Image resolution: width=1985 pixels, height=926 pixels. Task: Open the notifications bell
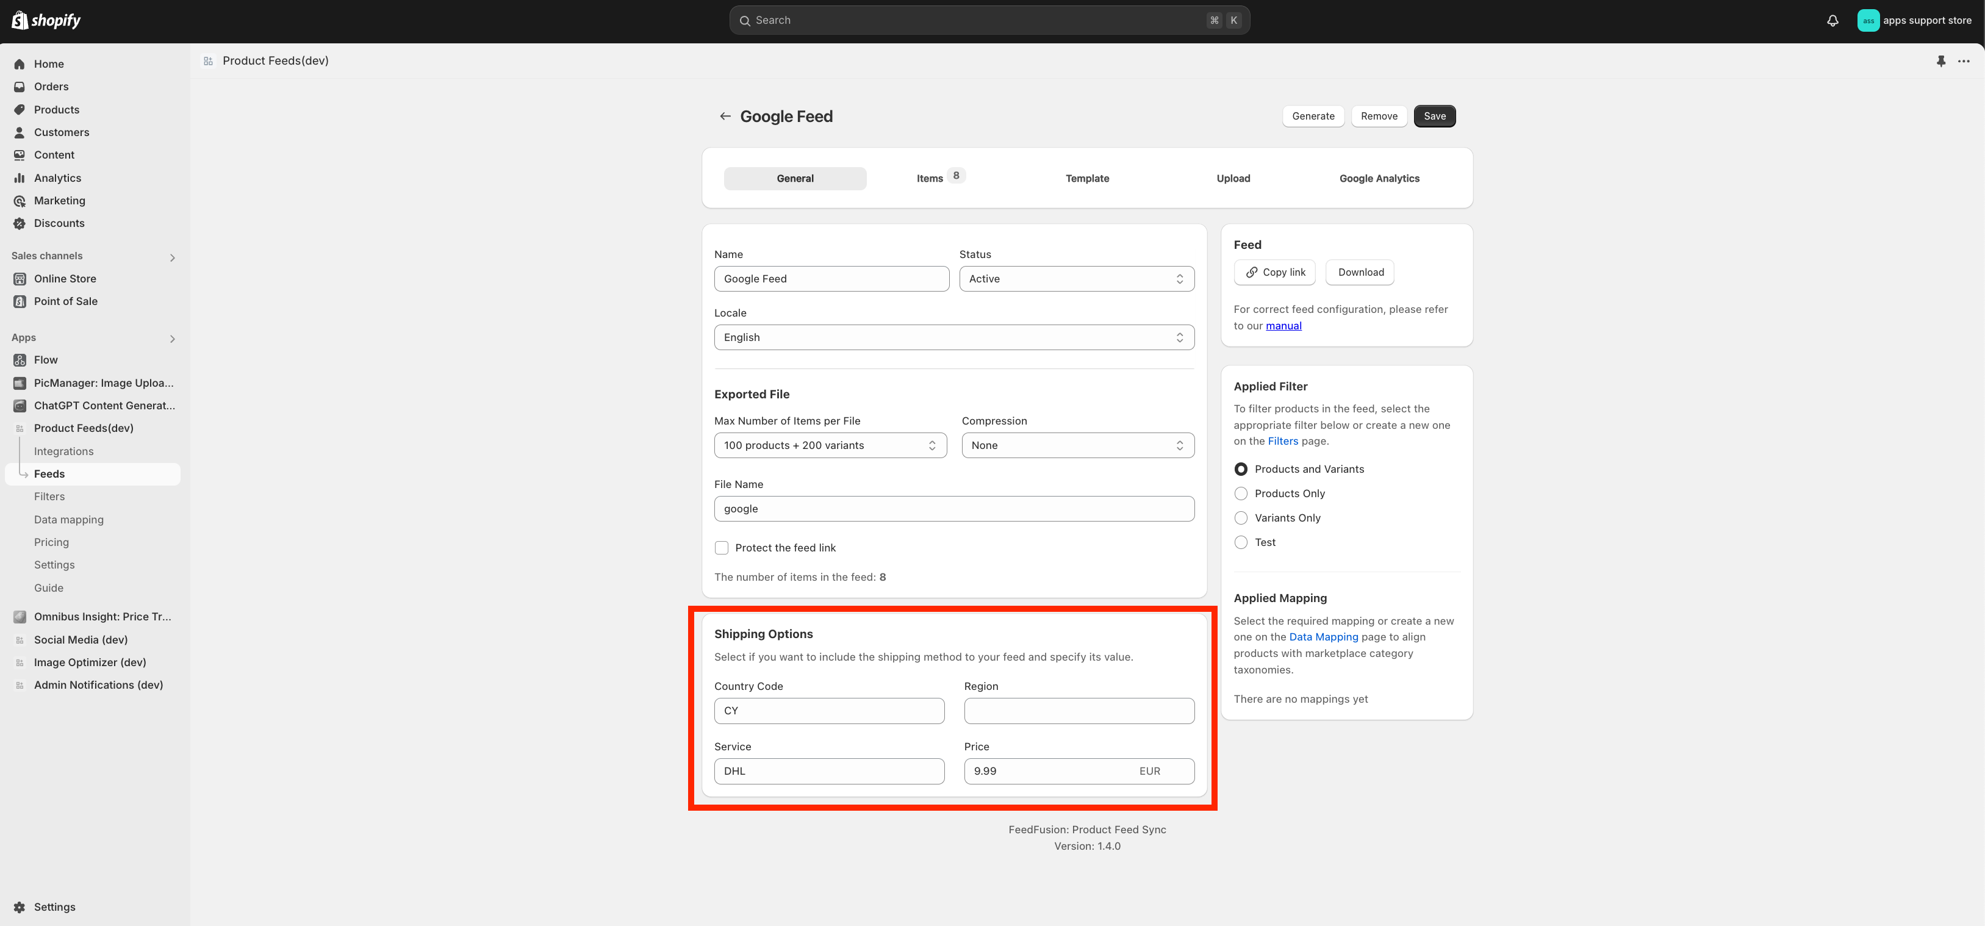1832,21
